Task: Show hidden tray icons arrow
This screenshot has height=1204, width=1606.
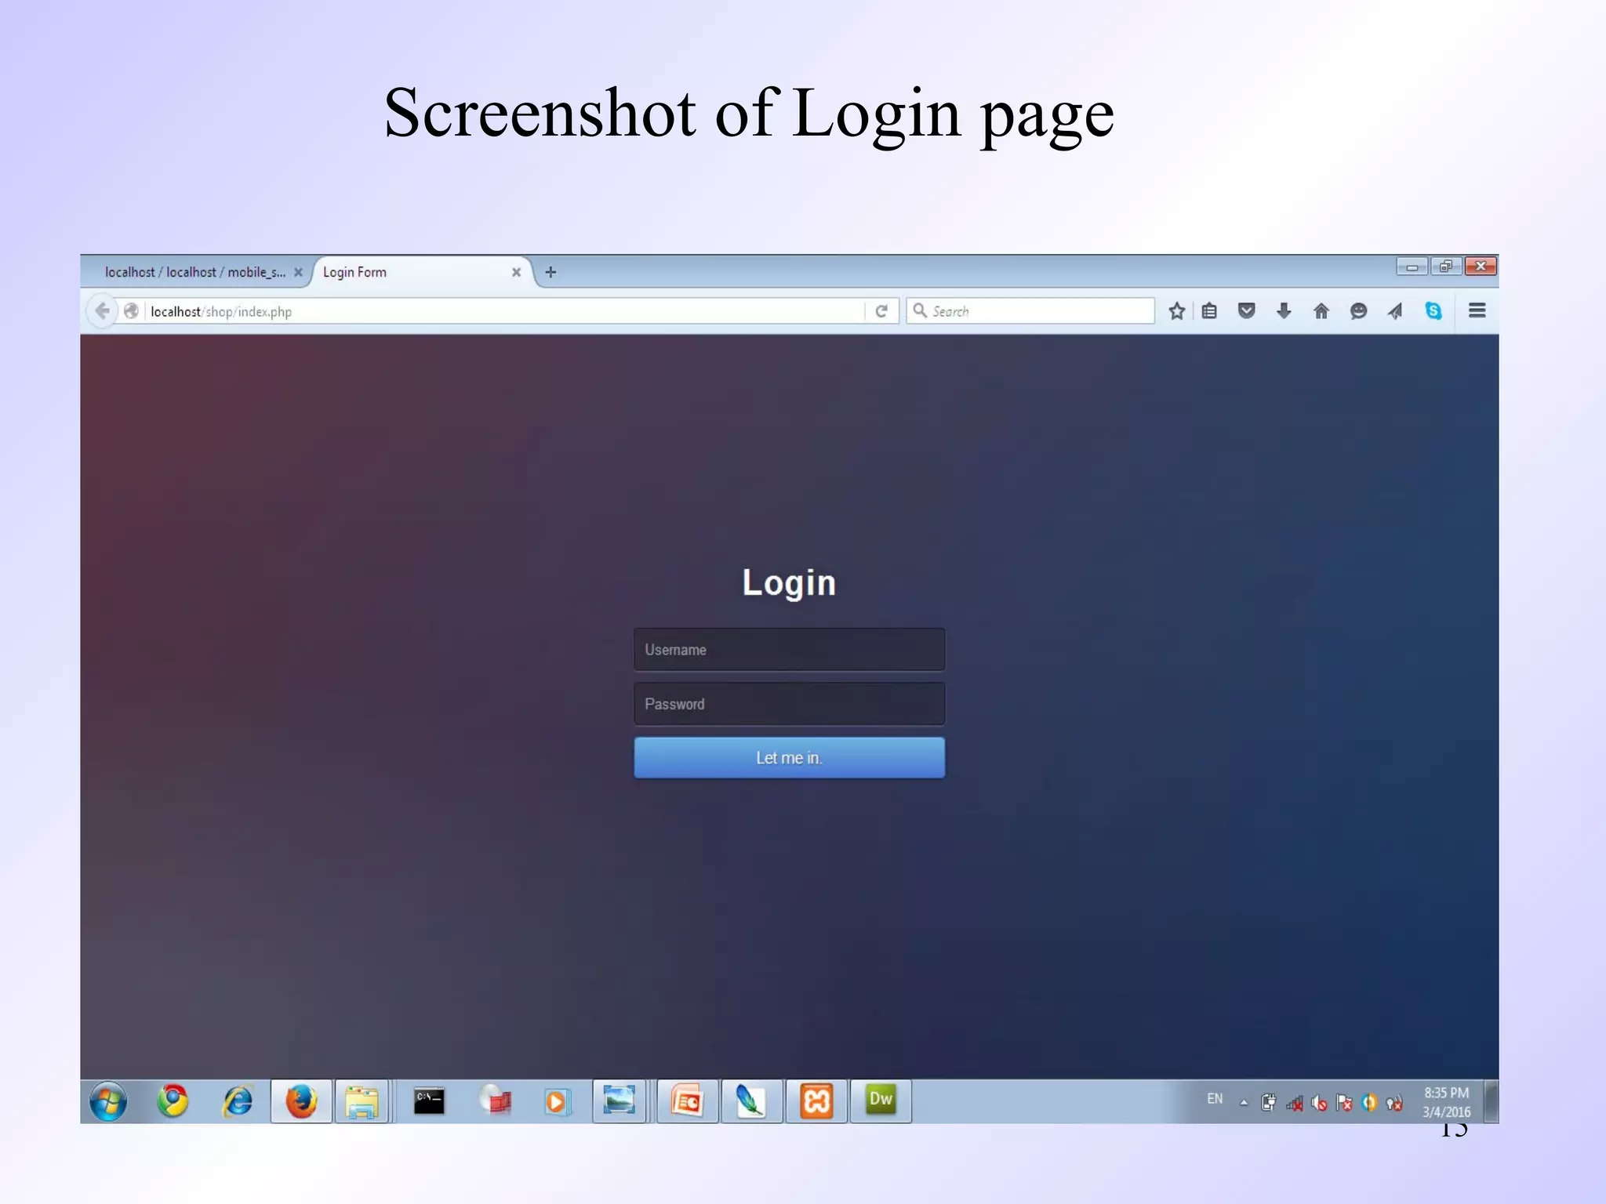Action: (1244, 1103)
